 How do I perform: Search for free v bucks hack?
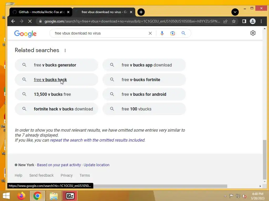coord(56,80)
